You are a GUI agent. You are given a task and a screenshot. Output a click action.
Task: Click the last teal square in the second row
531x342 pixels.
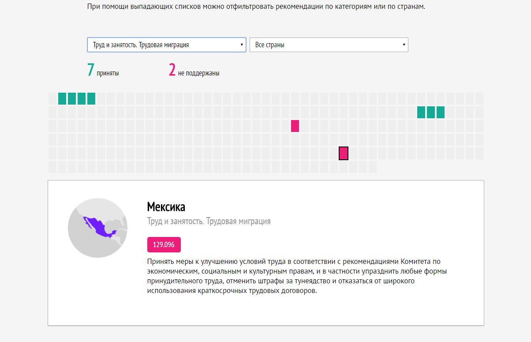point(441,112)
